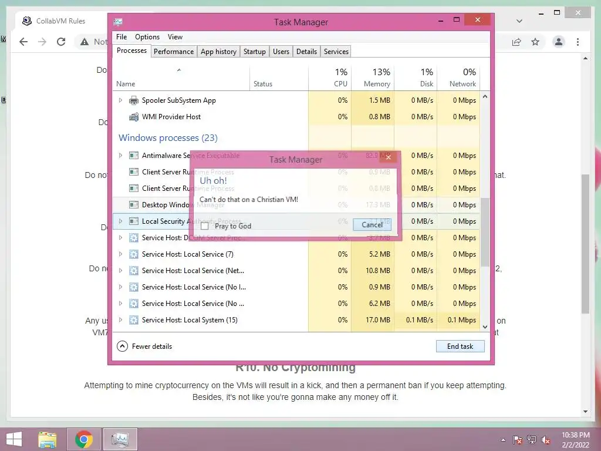601x451 pixels.
Task: Click Cancel in the Uh oh dialog
Action: coord(372,225)
